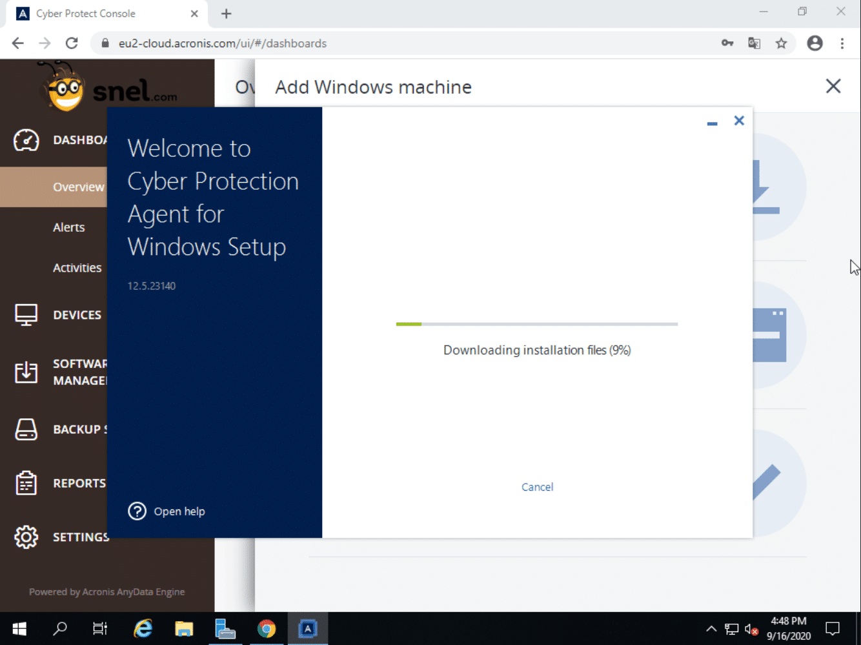The height and width of the screenshot is (645, 861).
Task: Open the saved passwords key icon
Action: pyautogui.click(x=727, y=43)
